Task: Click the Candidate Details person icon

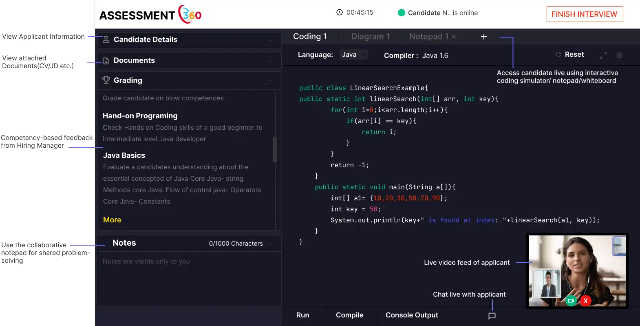Action: click(106, 40)
